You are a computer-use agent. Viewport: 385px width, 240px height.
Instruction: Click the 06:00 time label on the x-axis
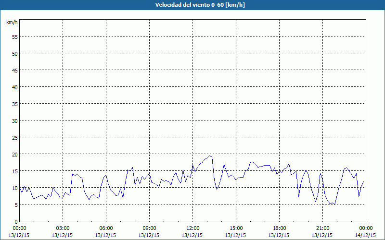106,228
